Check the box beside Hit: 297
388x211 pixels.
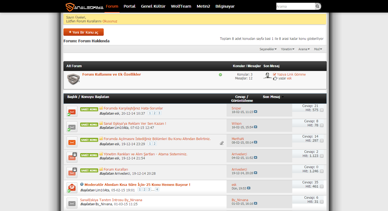[322, 141]
